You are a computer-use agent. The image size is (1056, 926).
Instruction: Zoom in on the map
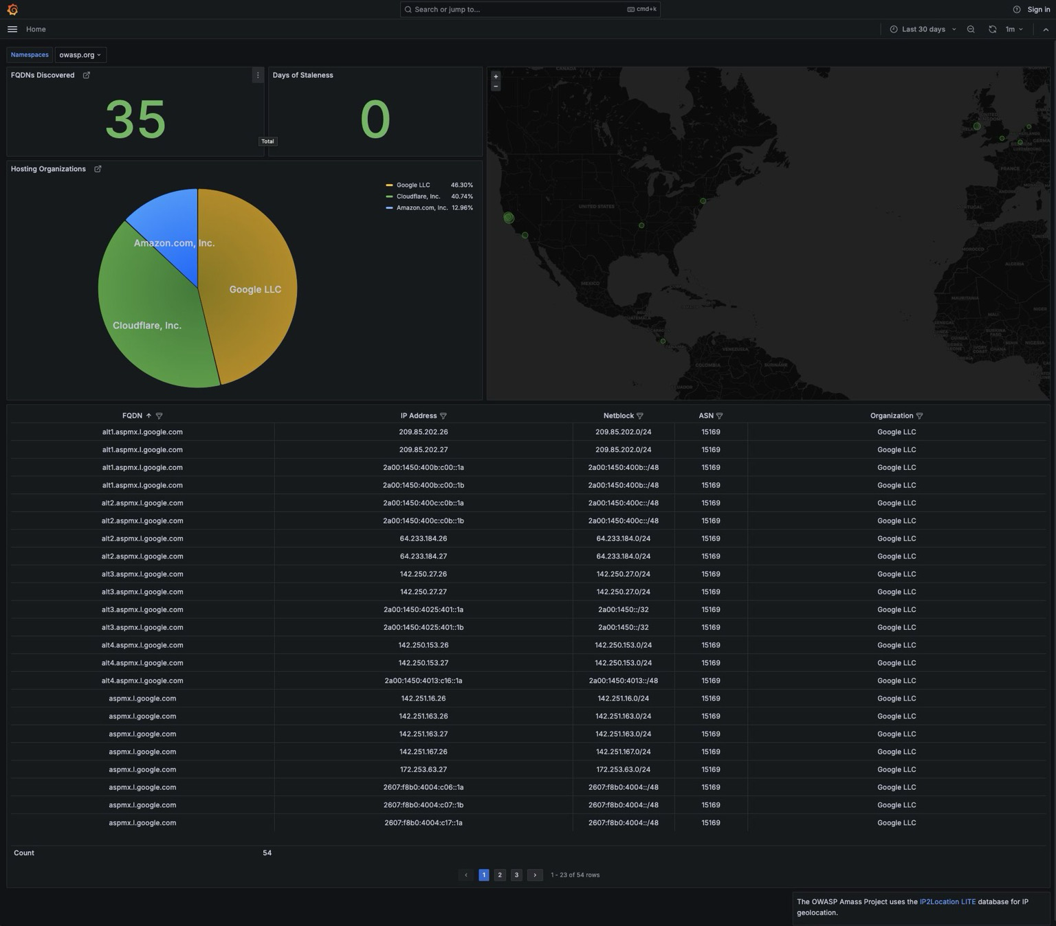click(496, 76)
